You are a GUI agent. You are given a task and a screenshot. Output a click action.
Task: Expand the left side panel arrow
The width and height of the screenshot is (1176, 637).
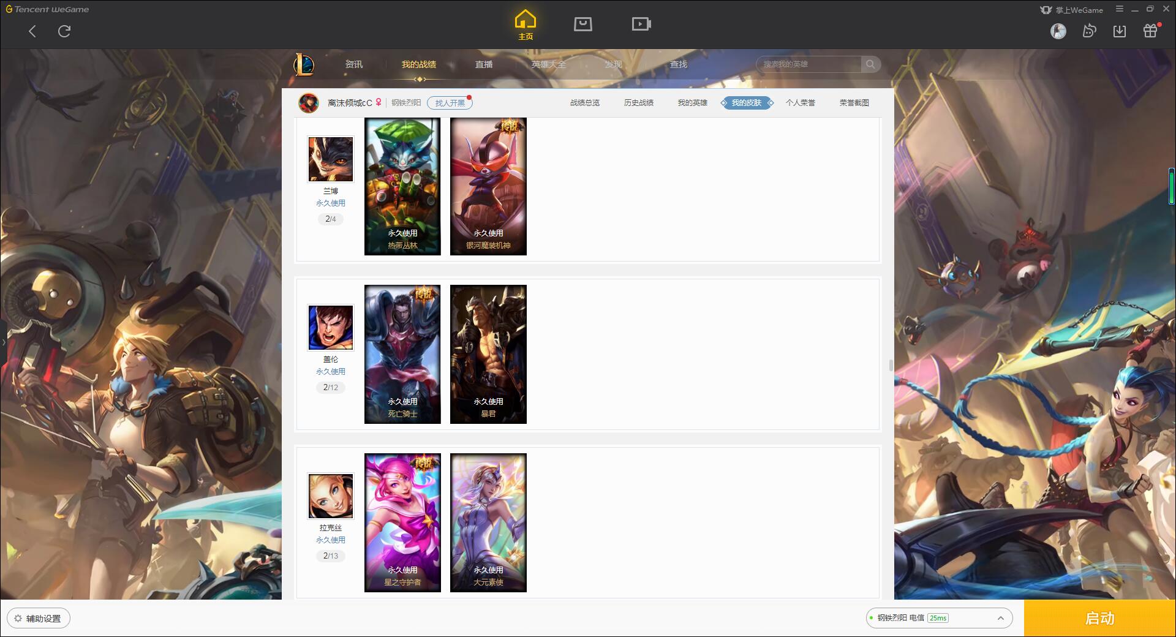click(x=3, y=342)
